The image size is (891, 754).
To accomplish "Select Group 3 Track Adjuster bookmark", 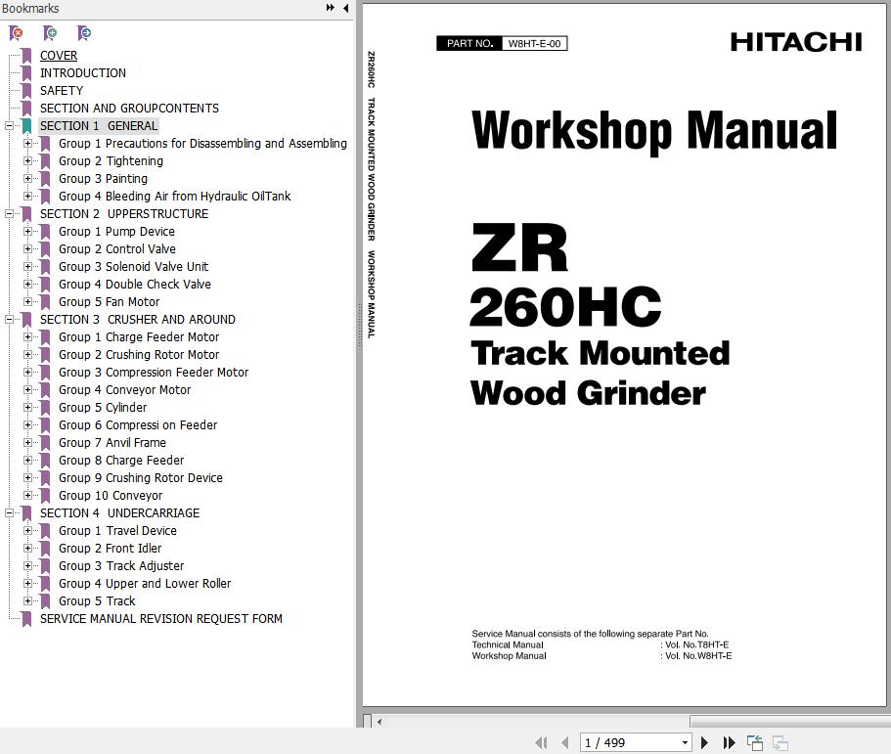I will point(120,566).
